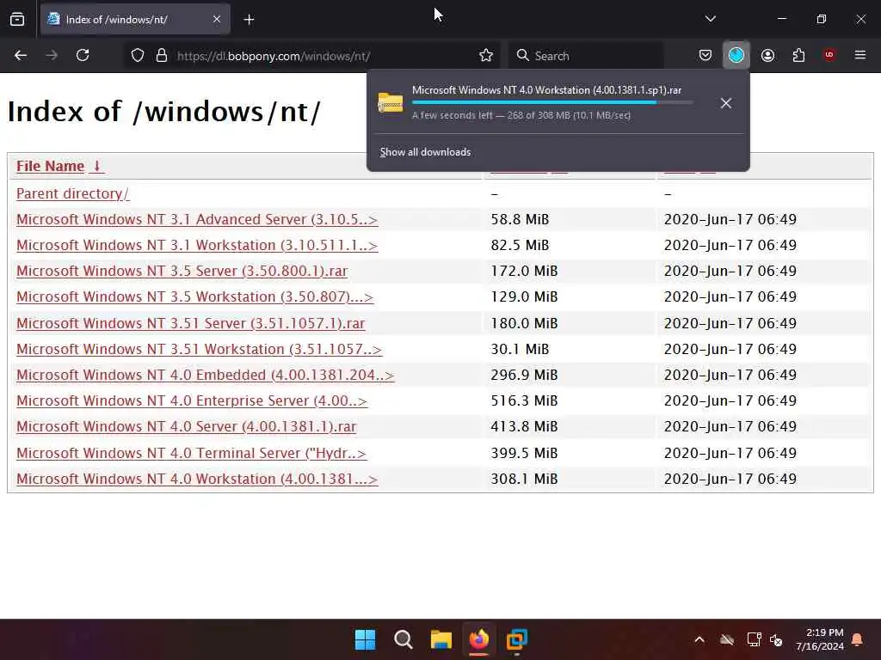Open the tracking protection shield icon
Screen dimensions: 881x660
coord(138,56)
